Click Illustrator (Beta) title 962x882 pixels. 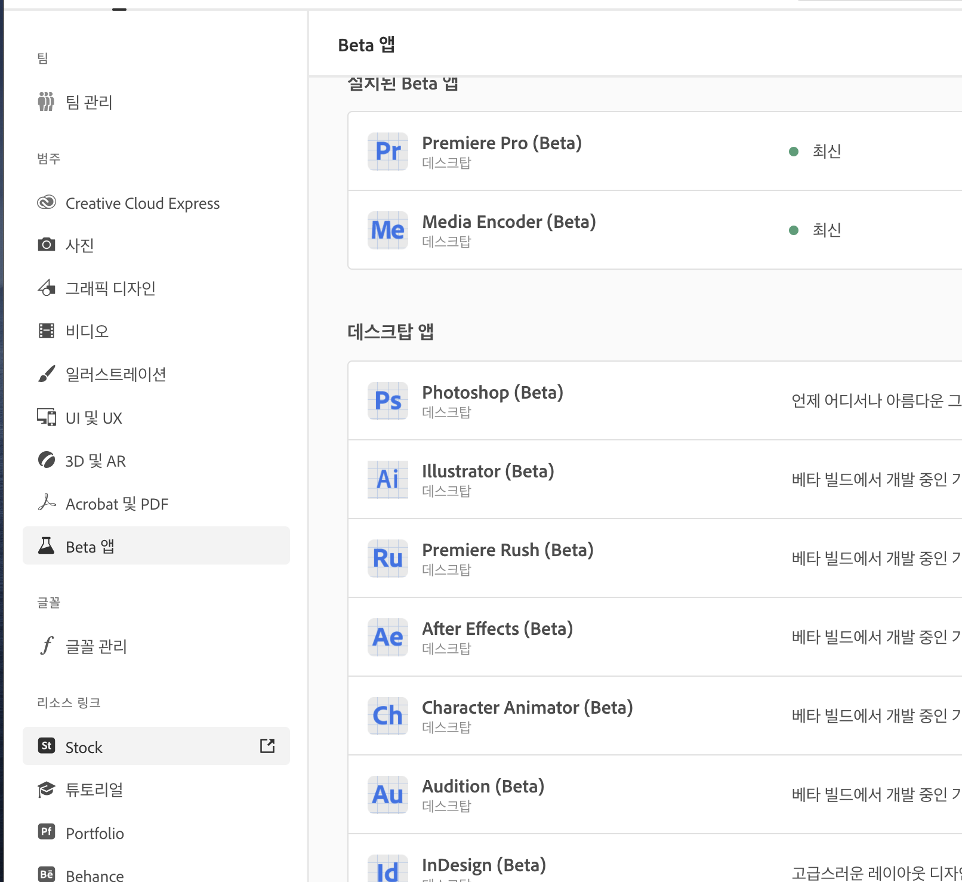(x=488, y=471)
